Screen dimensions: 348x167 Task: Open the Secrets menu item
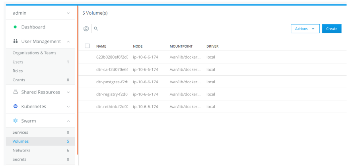tap(19, 159)
